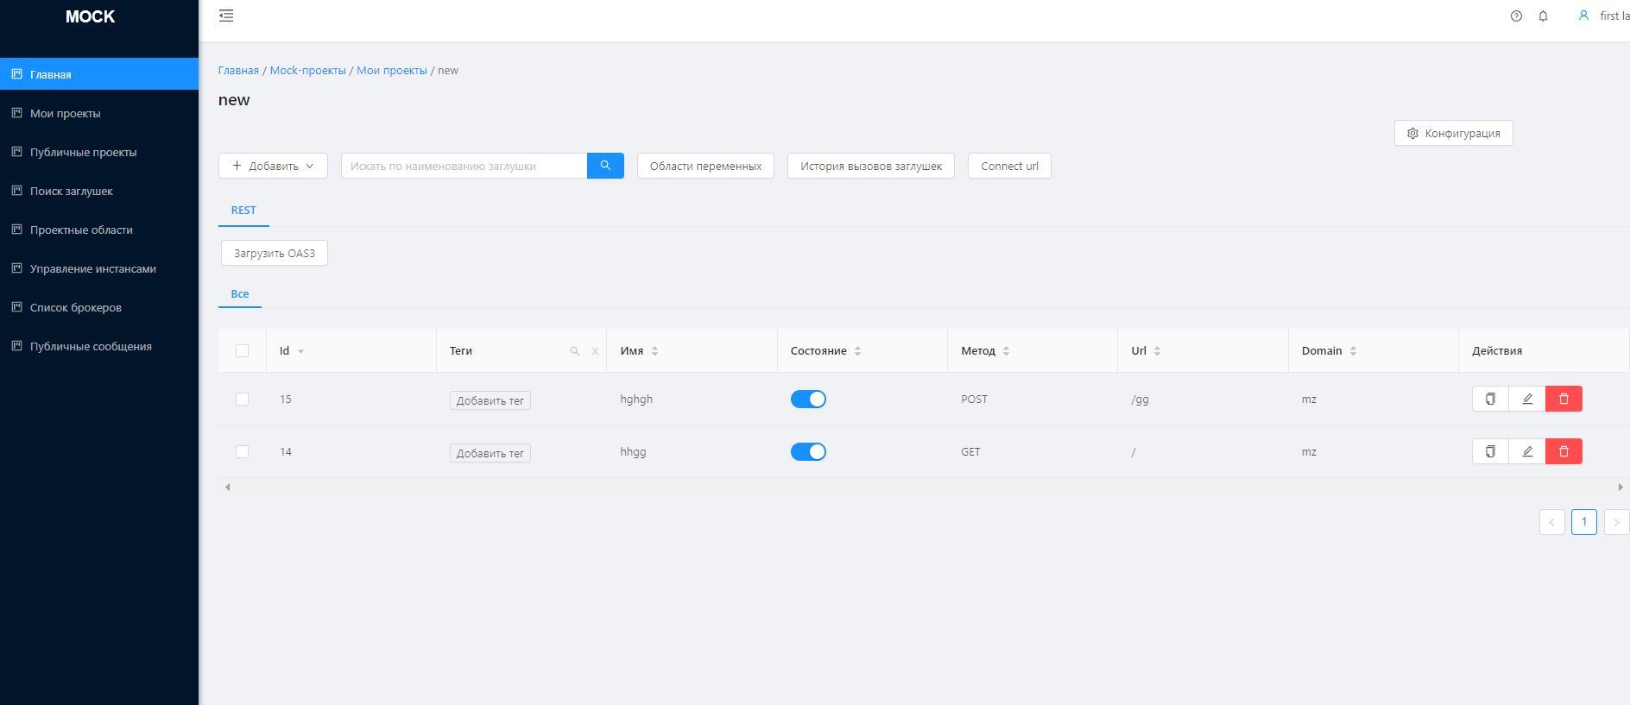
Task: Open История вызовов заглушек
Action: pos(871,166)
